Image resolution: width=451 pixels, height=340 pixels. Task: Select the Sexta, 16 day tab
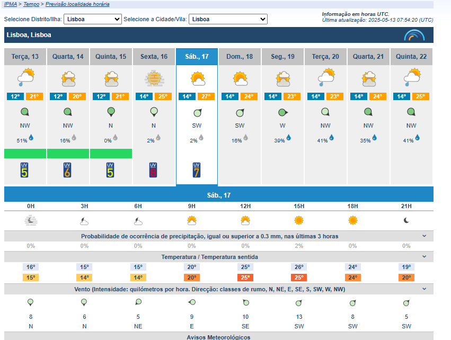coord(154,57)
